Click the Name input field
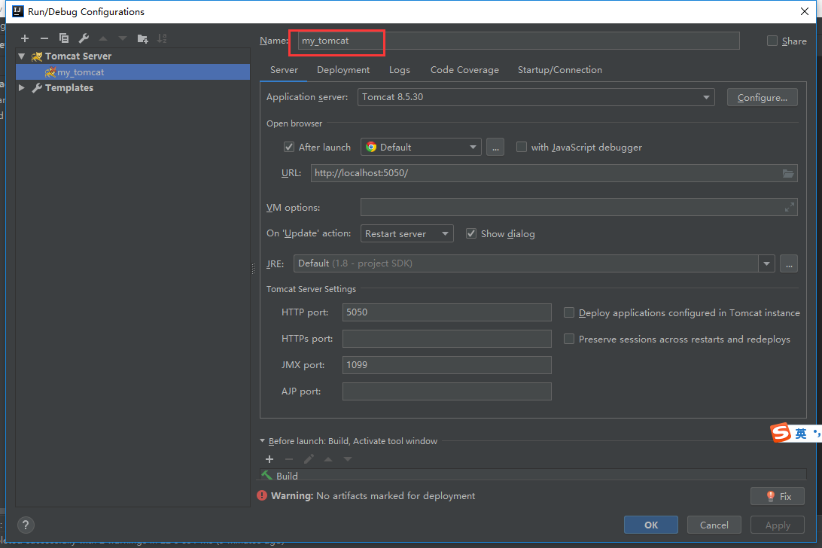822x548 pixels. coord(519,41)
